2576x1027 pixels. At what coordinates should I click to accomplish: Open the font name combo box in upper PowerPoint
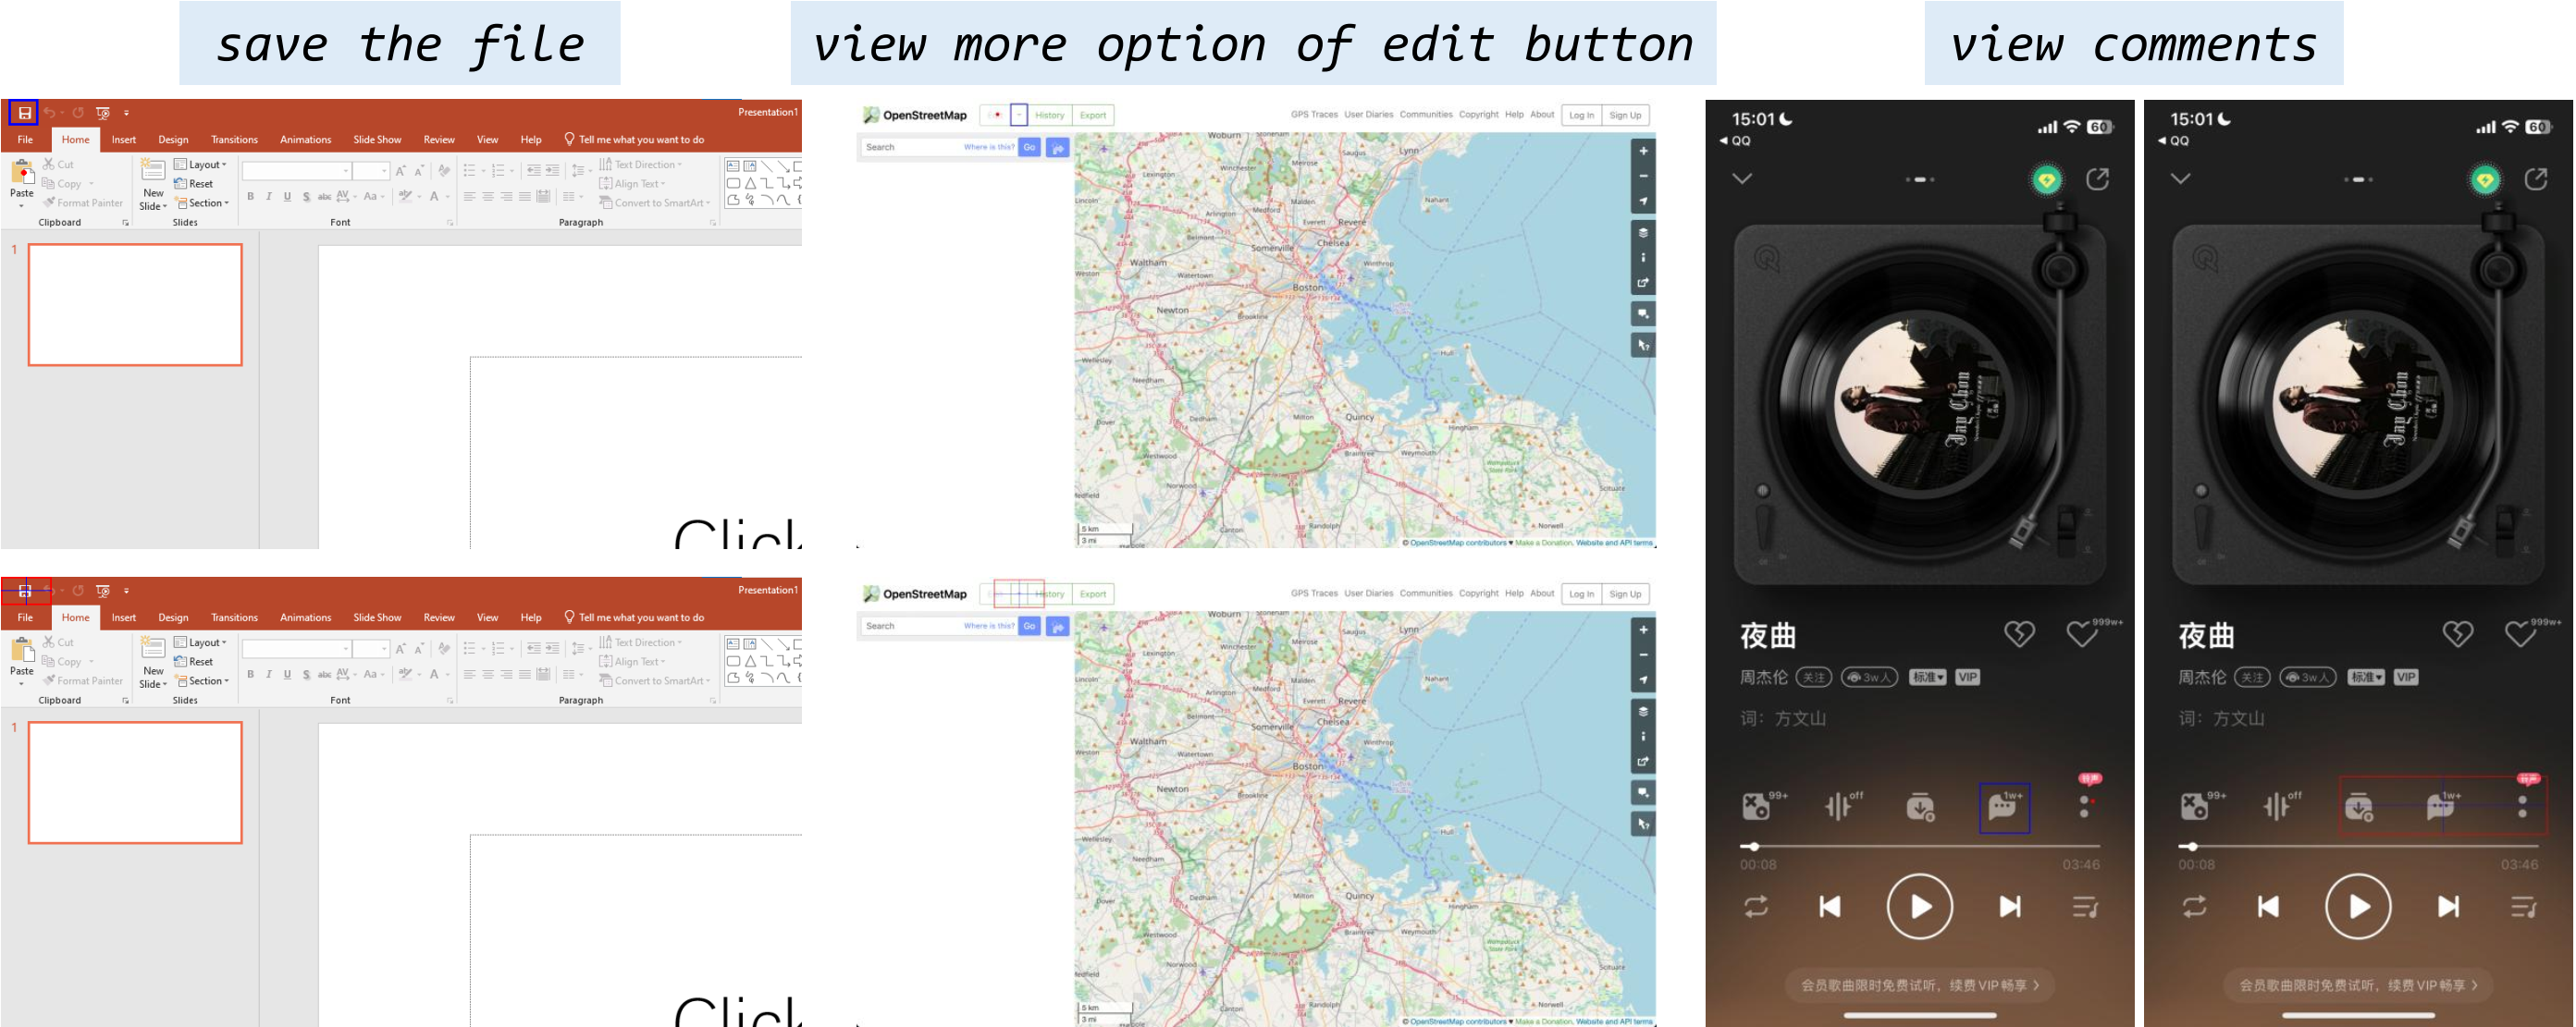click(296, 171)
